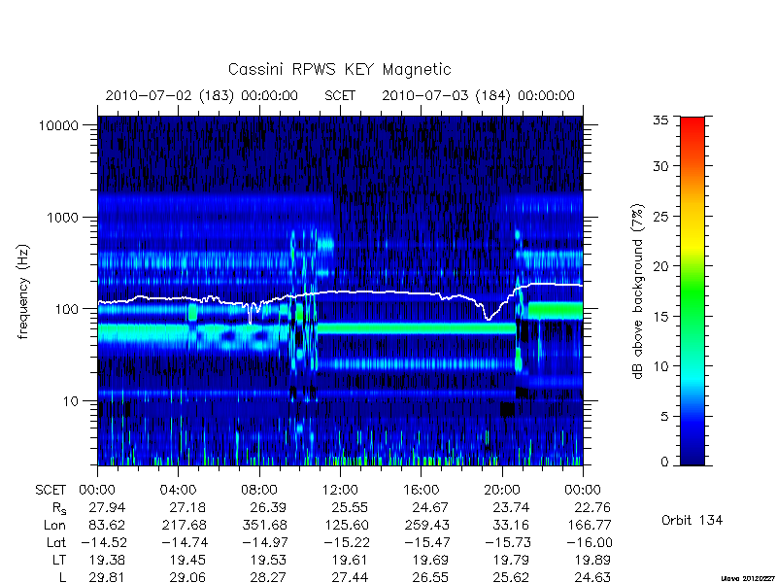
Task: Click the Lat value -15.22
Action: pyautogui.click(x=347, y=542)
